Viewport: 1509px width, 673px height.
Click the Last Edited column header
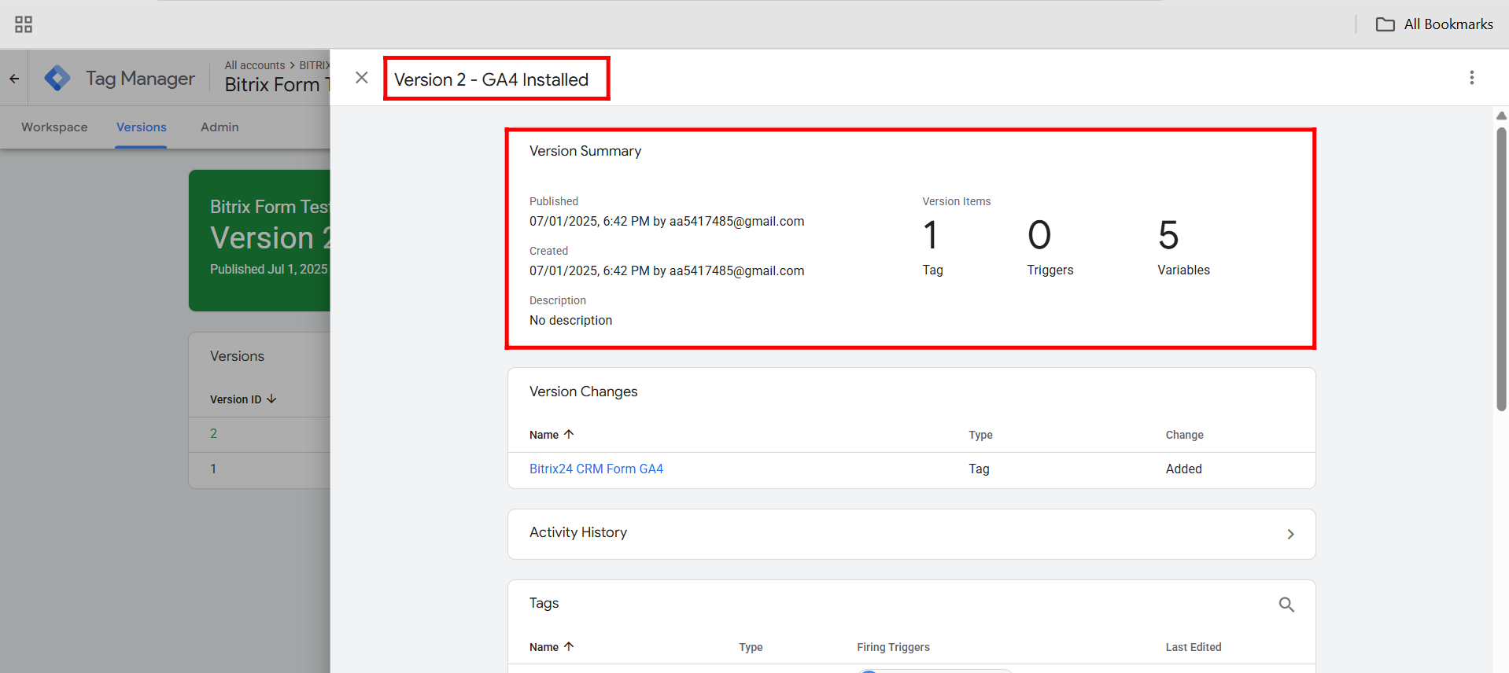(x=1193, y=647)
